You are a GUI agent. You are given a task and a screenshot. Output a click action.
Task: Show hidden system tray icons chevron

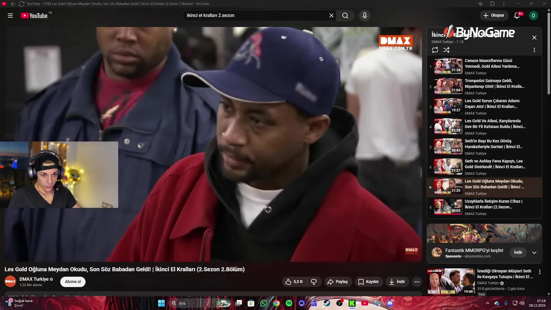pos(487,303)
